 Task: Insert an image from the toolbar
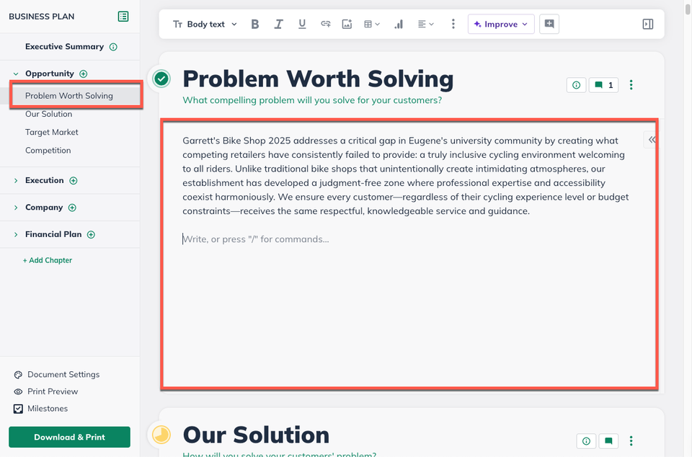[x=347, y=25]
